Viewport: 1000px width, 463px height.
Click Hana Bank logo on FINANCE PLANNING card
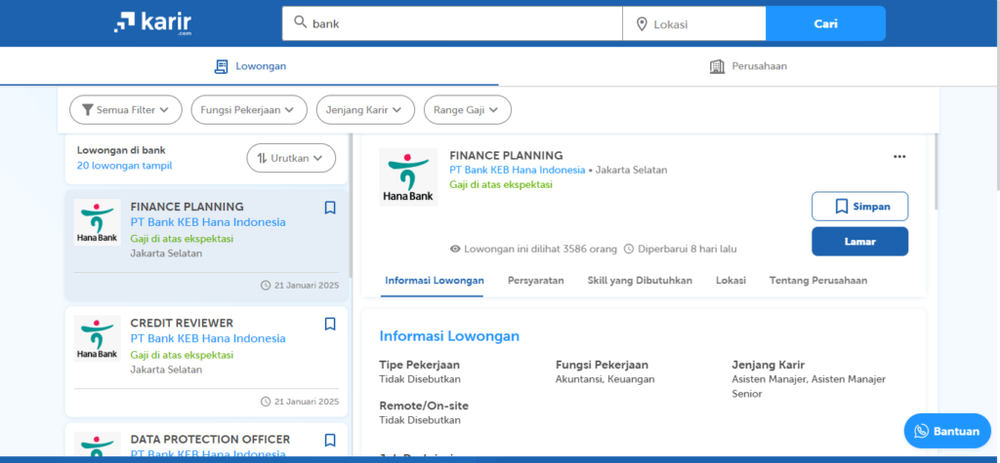(97, 222)
